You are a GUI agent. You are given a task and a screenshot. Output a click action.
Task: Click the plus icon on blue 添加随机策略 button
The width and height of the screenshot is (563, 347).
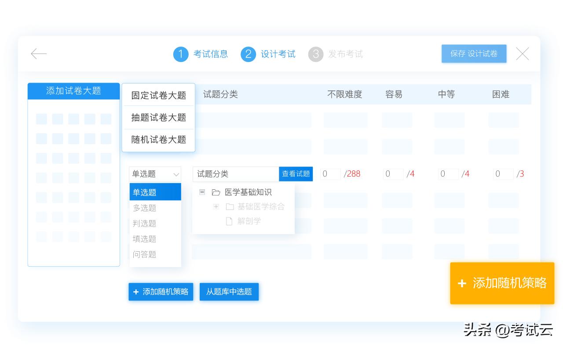(135, 292)
